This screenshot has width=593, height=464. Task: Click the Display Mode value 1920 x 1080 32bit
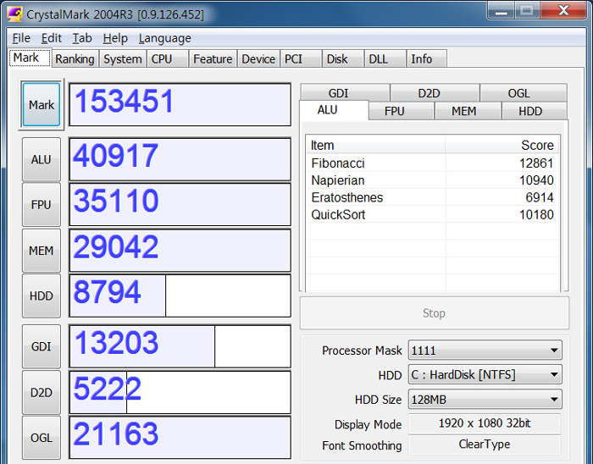[x=485, y=423]
